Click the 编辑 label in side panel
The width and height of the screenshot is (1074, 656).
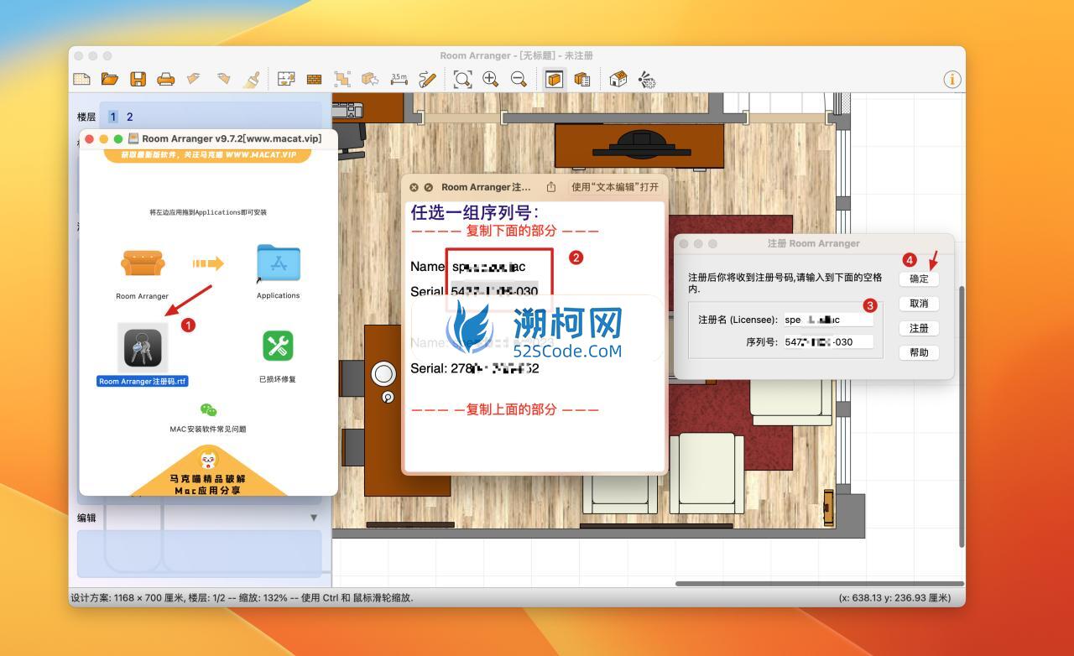pos(86,518)
